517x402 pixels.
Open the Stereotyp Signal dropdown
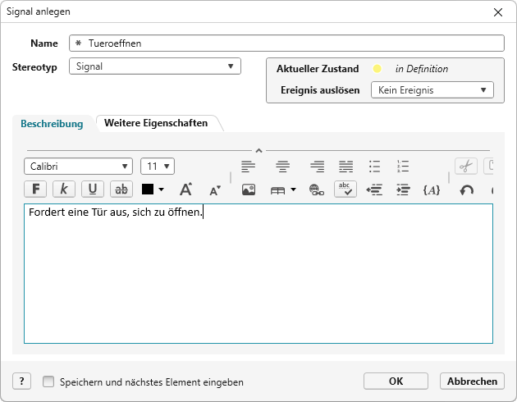(155, 66)
